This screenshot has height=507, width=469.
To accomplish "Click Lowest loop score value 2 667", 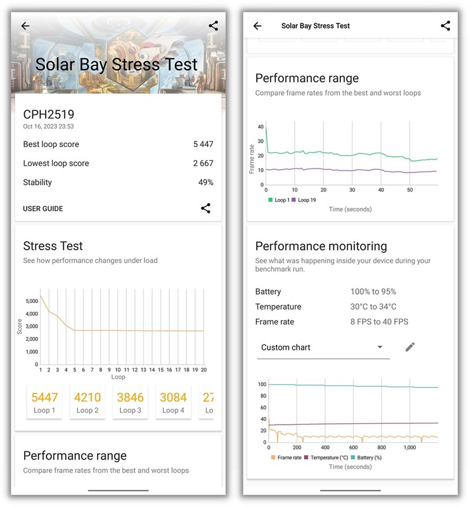I will 203,164.
